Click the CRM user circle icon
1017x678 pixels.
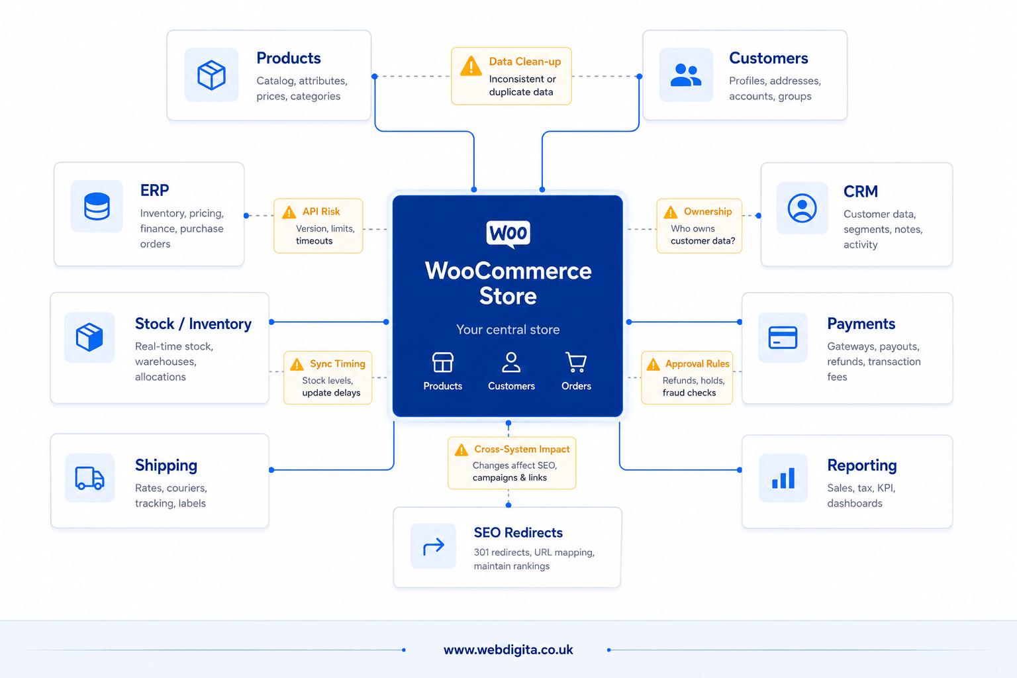802,208
